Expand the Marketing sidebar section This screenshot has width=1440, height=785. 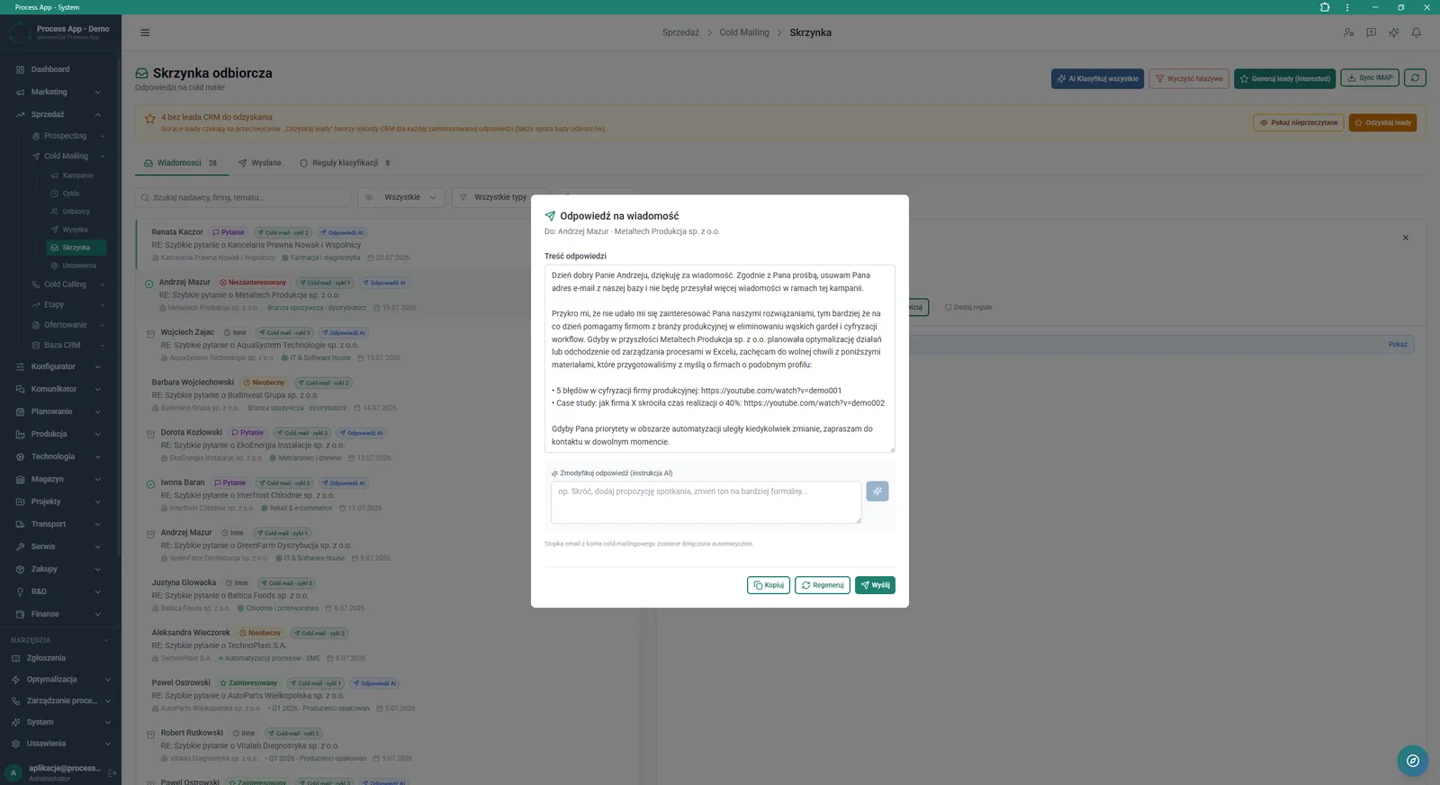[59, 92]
